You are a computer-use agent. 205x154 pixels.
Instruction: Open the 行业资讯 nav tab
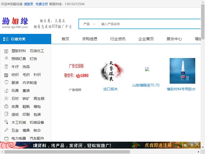coord(118,39)
